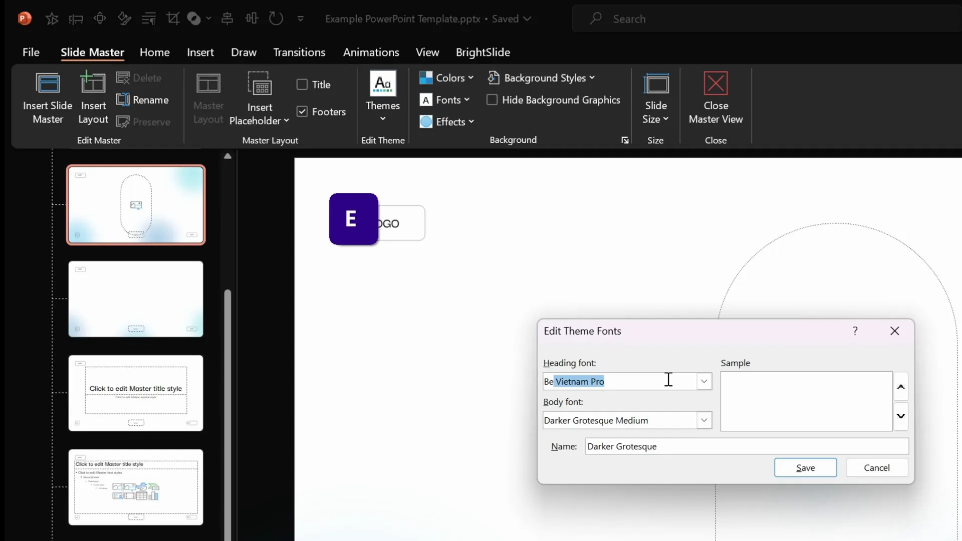This screenshot has height=541, width=962.
Task: Open the Draw tab
Action: coord(244,52)
